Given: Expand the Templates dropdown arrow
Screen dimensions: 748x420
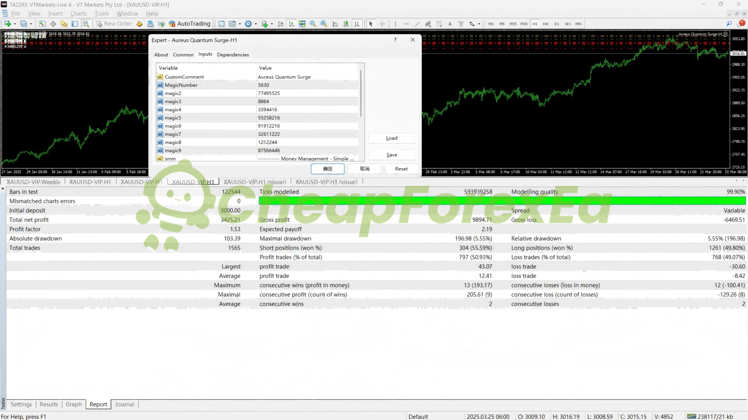Looking at the screenshot, I should (x=272, y=24).
